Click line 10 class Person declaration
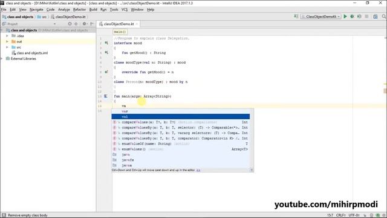 151,82
